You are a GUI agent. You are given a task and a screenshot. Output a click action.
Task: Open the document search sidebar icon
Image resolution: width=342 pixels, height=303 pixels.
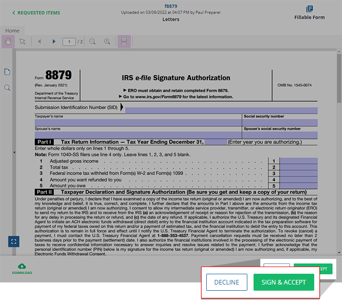point(7,88)
